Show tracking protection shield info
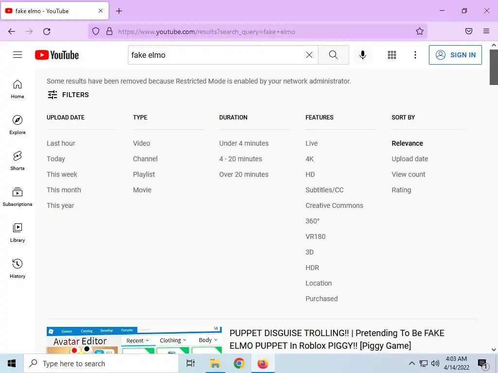 tap(96, 32)
